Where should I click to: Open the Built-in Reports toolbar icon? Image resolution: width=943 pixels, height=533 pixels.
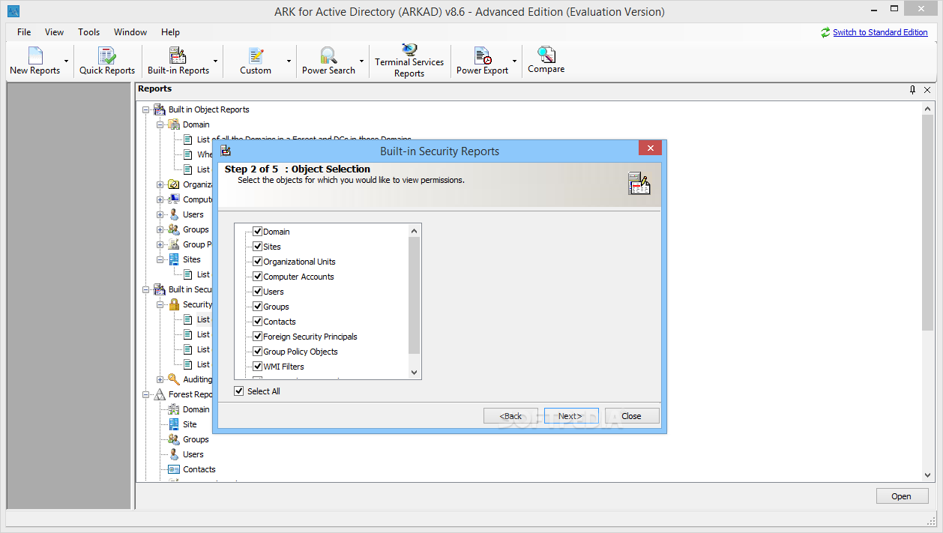[x=178, y=55]
